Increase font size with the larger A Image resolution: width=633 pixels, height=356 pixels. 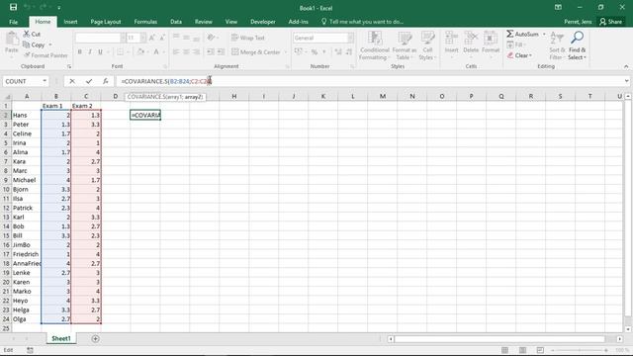click(152, 38)
